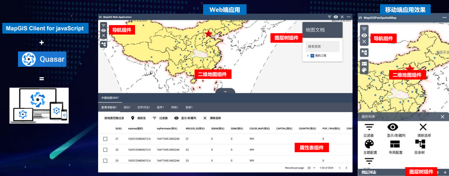
Task: Open layer tree icon in Web map navigation
Action: (103, 44)
